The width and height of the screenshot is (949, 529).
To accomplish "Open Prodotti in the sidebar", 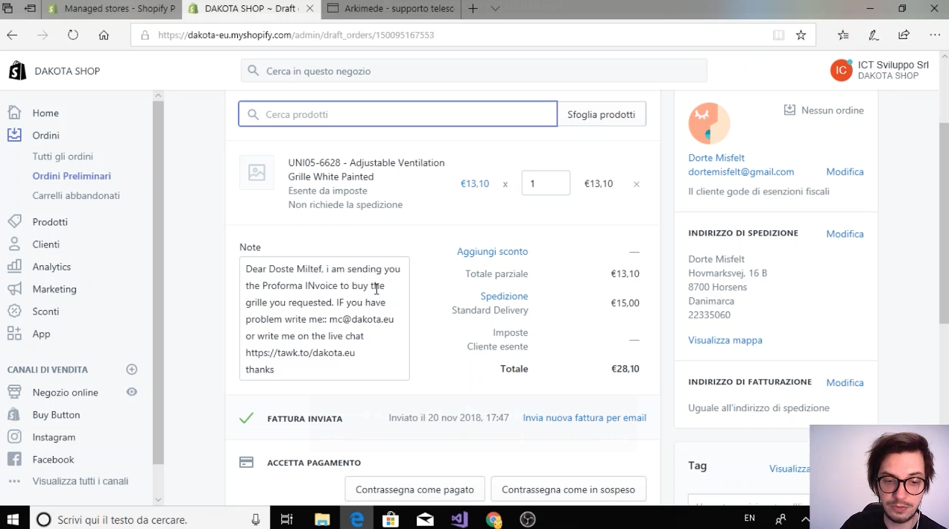I will click(50, 222).
